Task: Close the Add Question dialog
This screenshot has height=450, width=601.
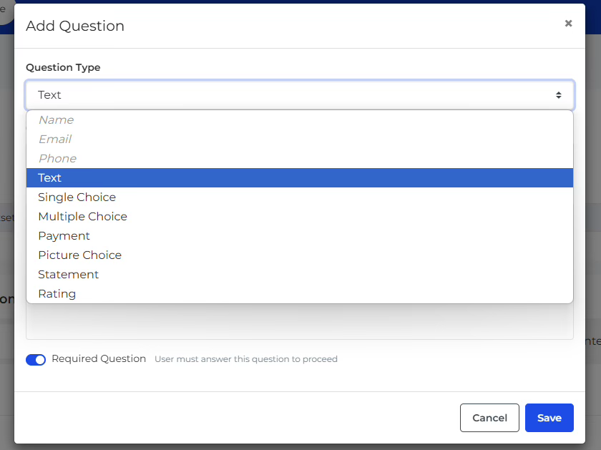Action: tap(568, 24)
